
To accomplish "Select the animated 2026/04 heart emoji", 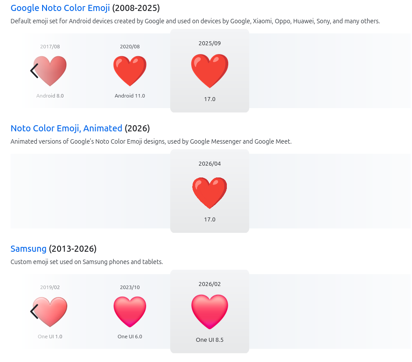I will pos(210,193).
